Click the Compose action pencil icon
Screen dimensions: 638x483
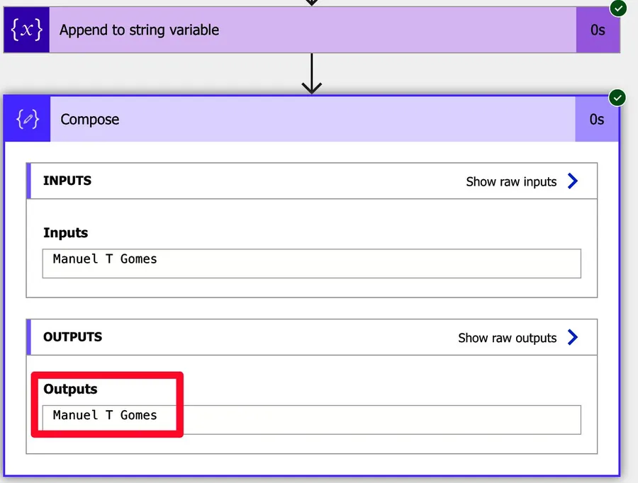27,119
